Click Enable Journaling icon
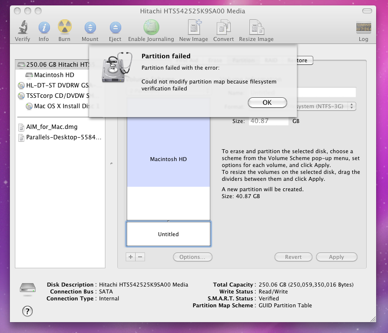388x333 pixels. (x=151, y=27)
